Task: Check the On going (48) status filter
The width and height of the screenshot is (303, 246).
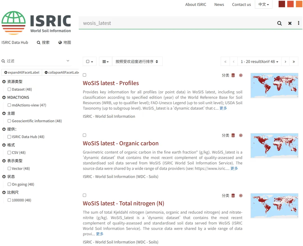Action: (x=9, y=184)
